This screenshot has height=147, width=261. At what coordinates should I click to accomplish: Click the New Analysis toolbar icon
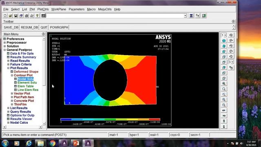click(5, 16)
